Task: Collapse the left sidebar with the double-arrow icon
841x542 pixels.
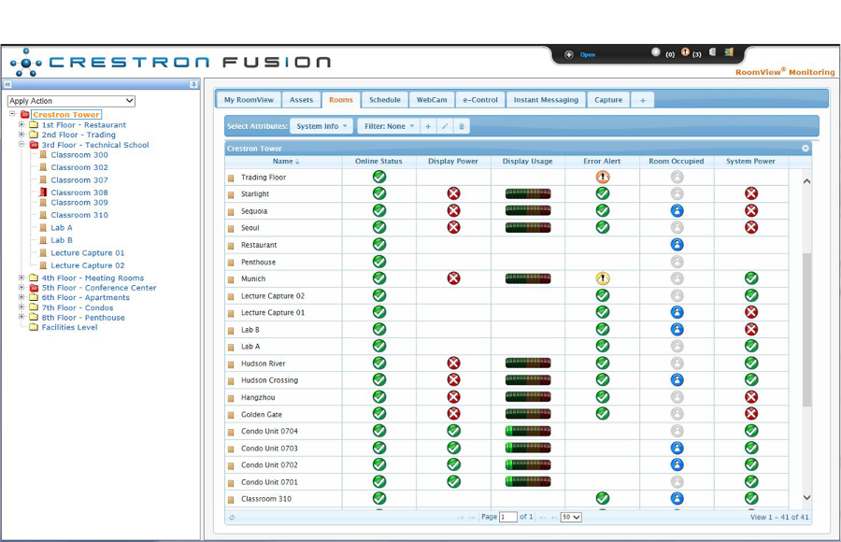Action: (7, 84)
